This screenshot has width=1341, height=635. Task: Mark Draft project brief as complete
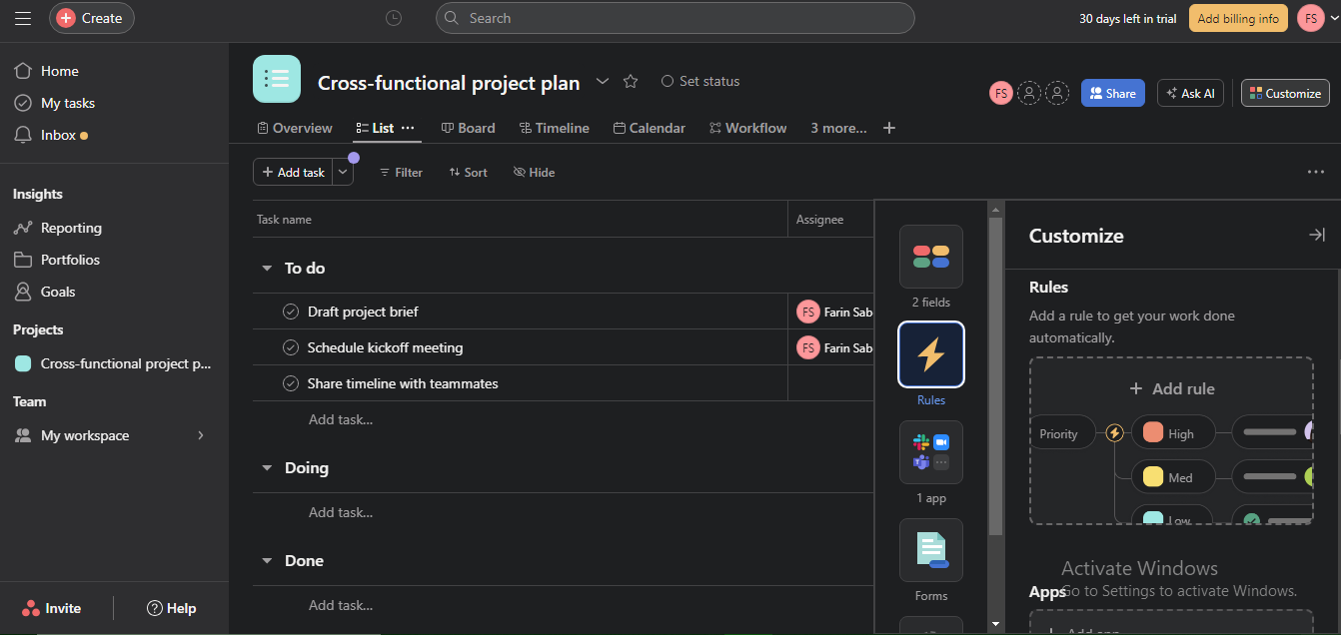(291, 312)
